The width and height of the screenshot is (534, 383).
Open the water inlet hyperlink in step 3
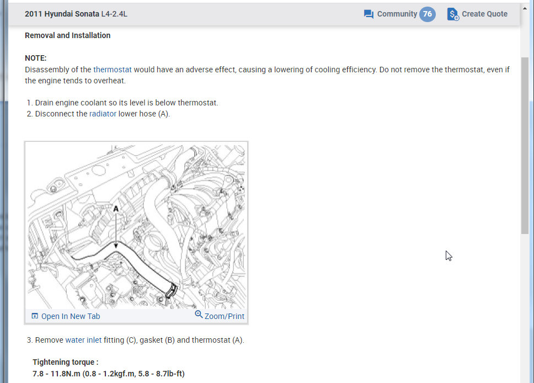83,340
